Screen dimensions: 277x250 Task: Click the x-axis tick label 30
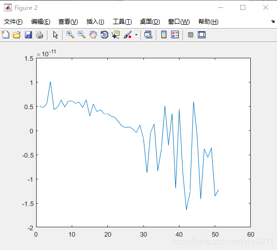tap(143, 235)
